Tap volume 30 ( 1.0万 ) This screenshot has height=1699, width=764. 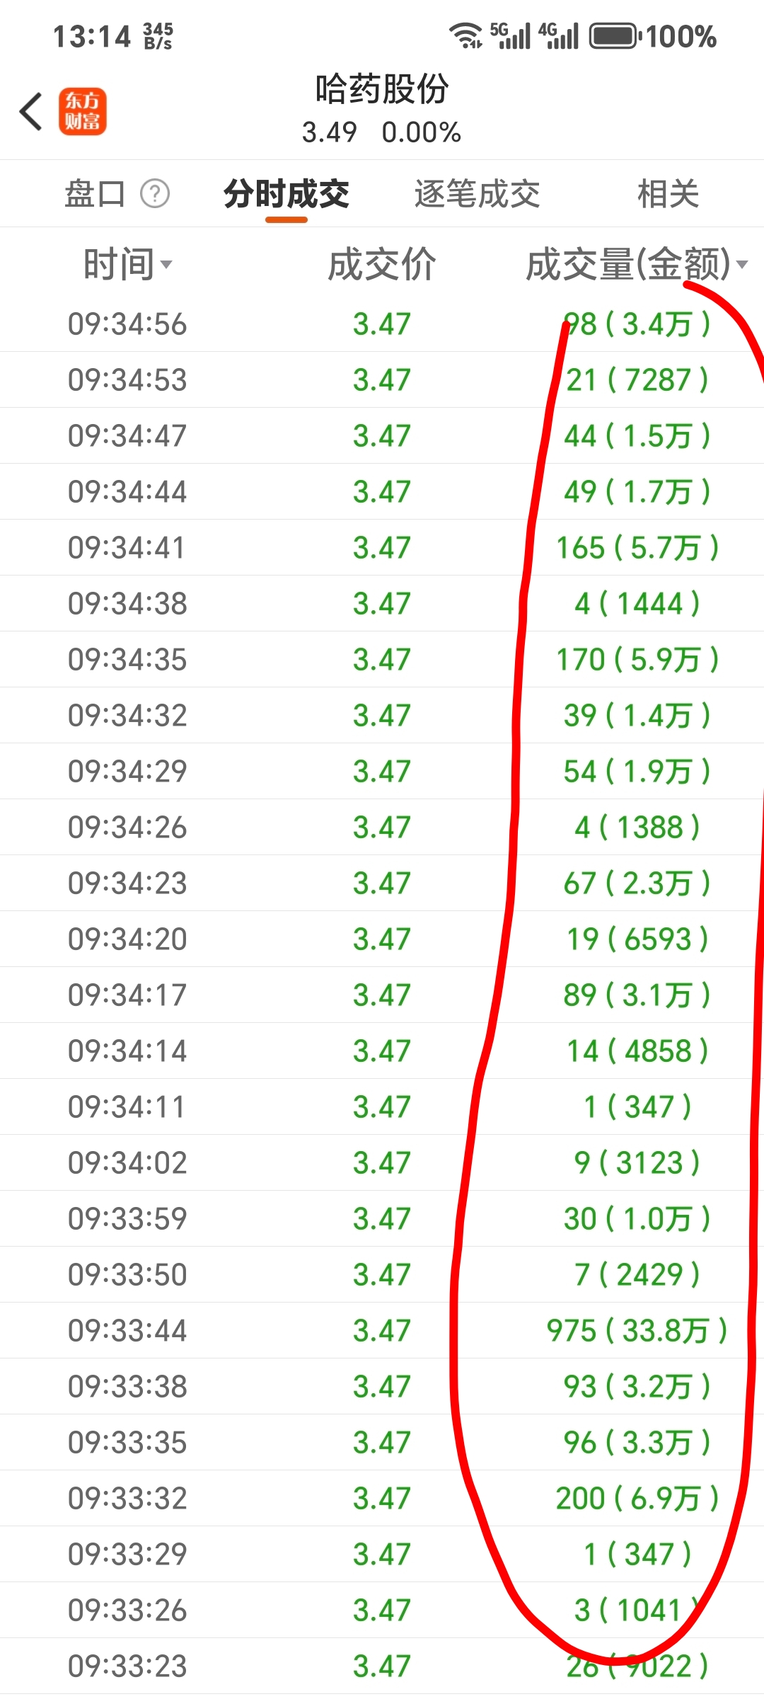[x=637, y=1219]
